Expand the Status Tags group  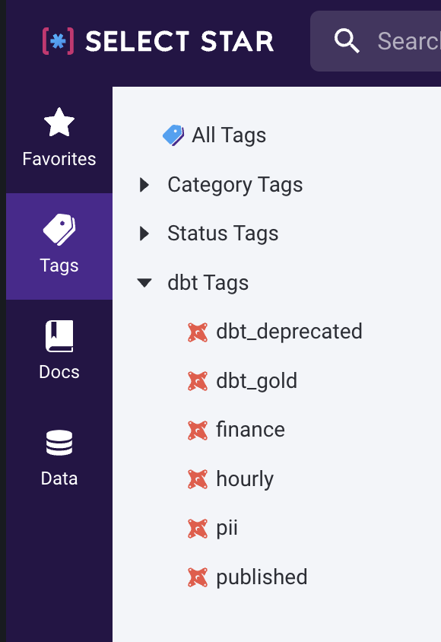(x=144, y=234)
